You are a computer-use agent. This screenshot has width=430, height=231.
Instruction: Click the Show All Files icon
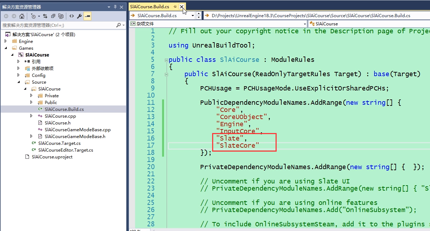click(61, 16)
